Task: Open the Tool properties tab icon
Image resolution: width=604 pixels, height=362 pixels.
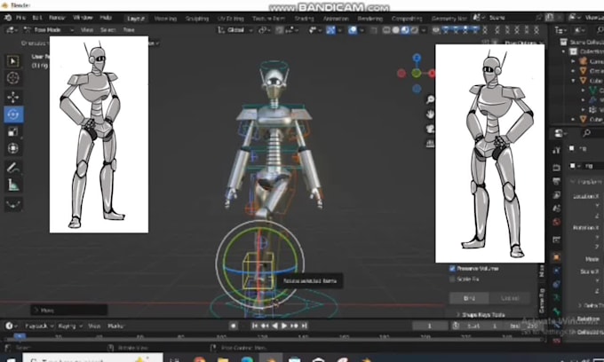Action: point(556,150)
